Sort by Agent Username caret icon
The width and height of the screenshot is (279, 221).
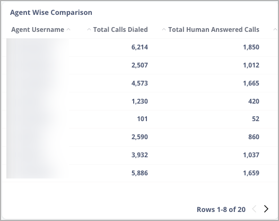pos(68,30)
